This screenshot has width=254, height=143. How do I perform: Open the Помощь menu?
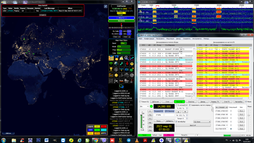[206, 39]
